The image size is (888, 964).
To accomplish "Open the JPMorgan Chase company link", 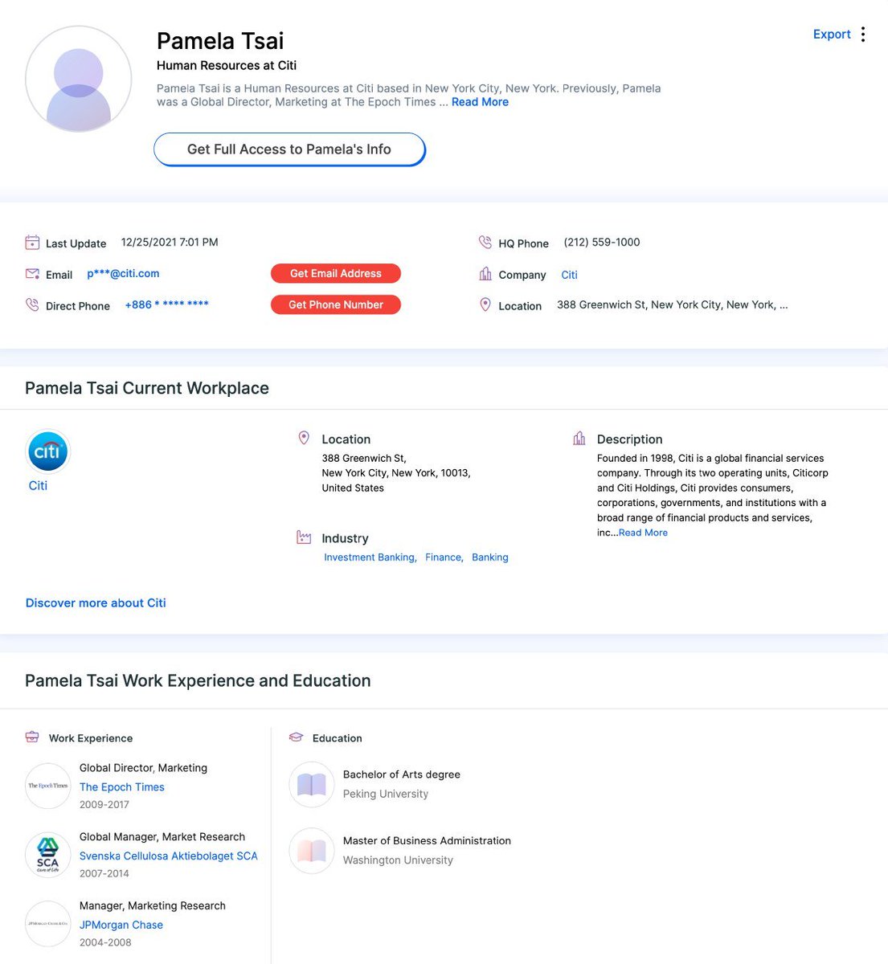I will click(121, 925).
